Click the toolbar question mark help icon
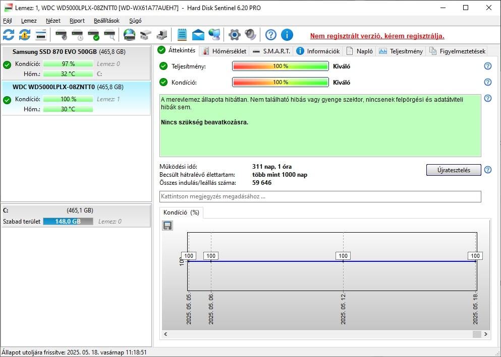Screen dimensions: 501x357 point(270,35)
